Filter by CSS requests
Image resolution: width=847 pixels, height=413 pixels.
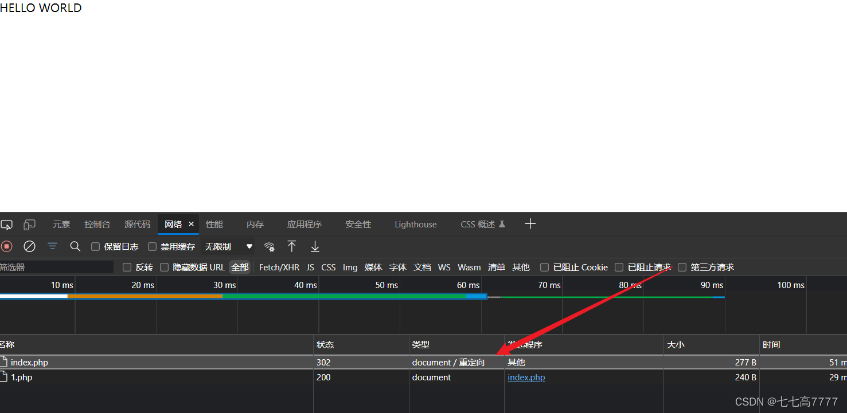[329, 267]
